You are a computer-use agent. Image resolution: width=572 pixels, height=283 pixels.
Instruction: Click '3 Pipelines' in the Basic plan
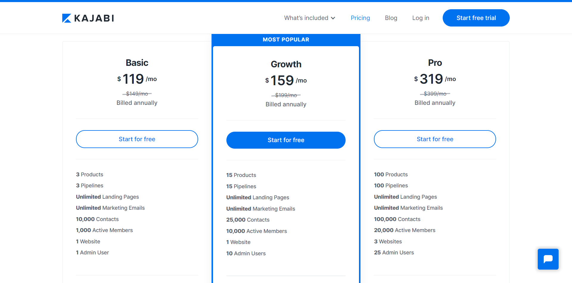(x=90, y=186)
